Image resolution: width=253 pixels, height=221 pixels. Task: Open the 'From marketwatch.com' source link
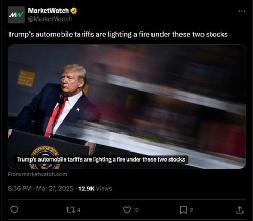(x=37, y=174)
